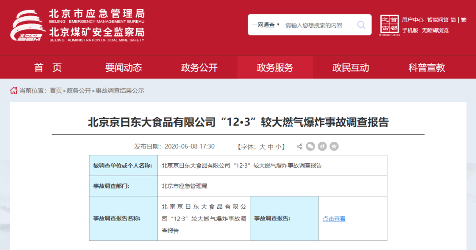
Task: Open the 首都之窗 Beijing-China logo
Action: (390, 26)
